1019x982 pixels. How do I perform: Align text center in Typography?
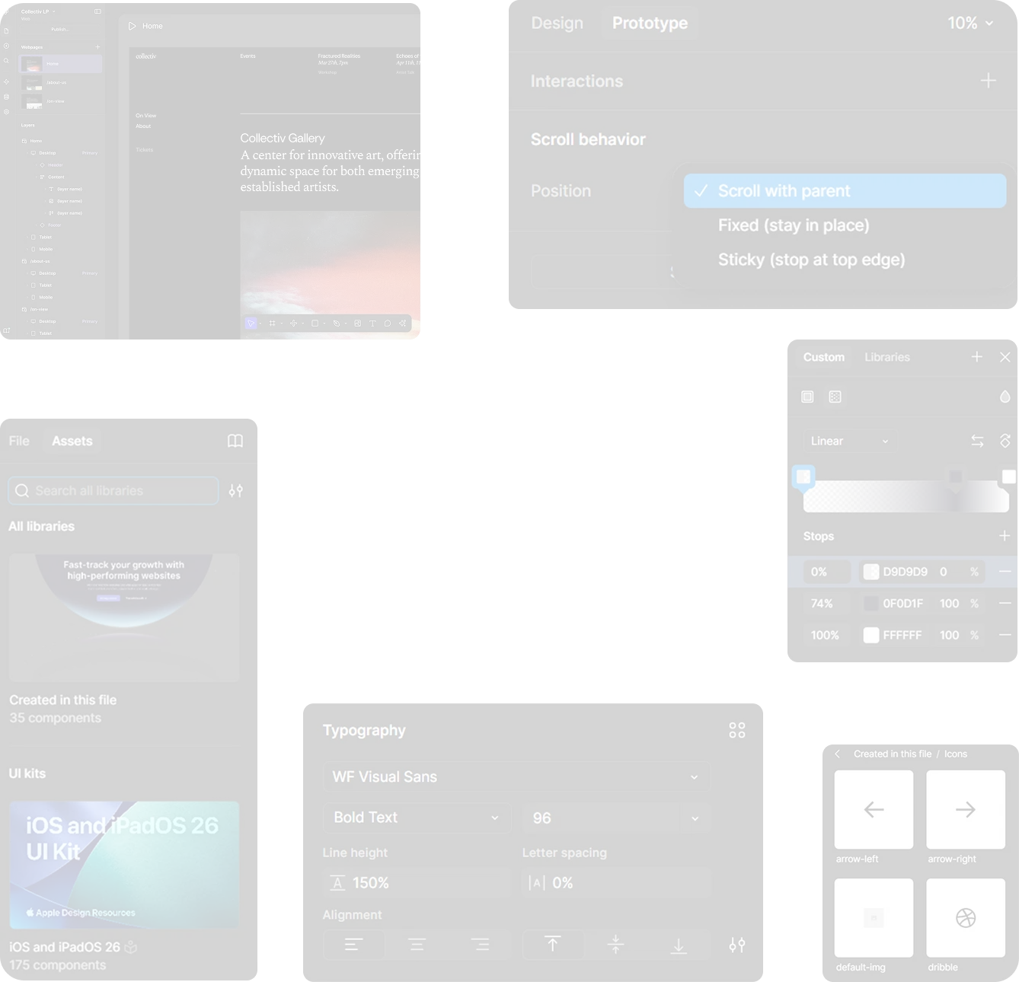pos(417,945)
